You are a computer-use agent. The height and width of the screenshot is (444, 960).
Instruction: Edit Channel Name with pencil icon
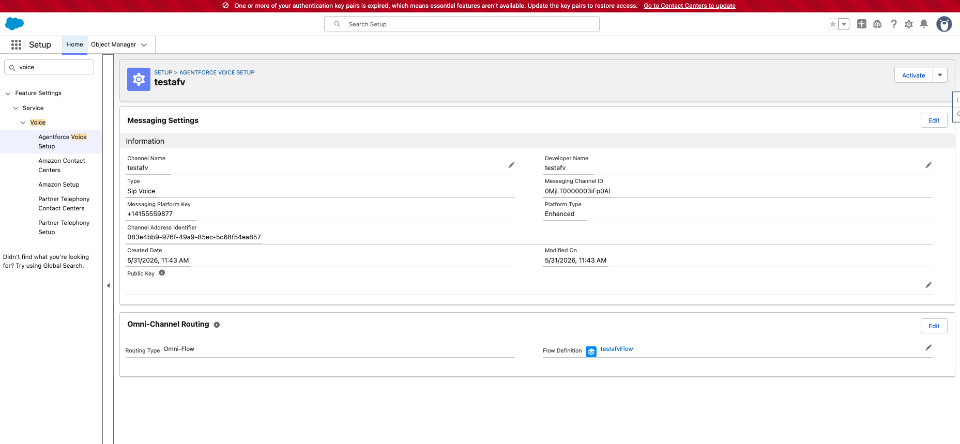(511, 165)
